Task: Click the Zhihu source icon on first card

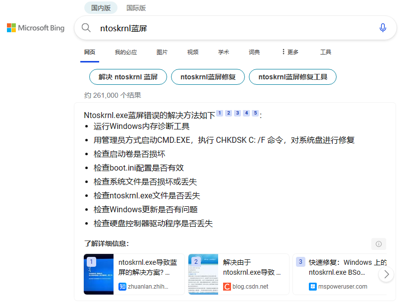Action: pos(121,286)
